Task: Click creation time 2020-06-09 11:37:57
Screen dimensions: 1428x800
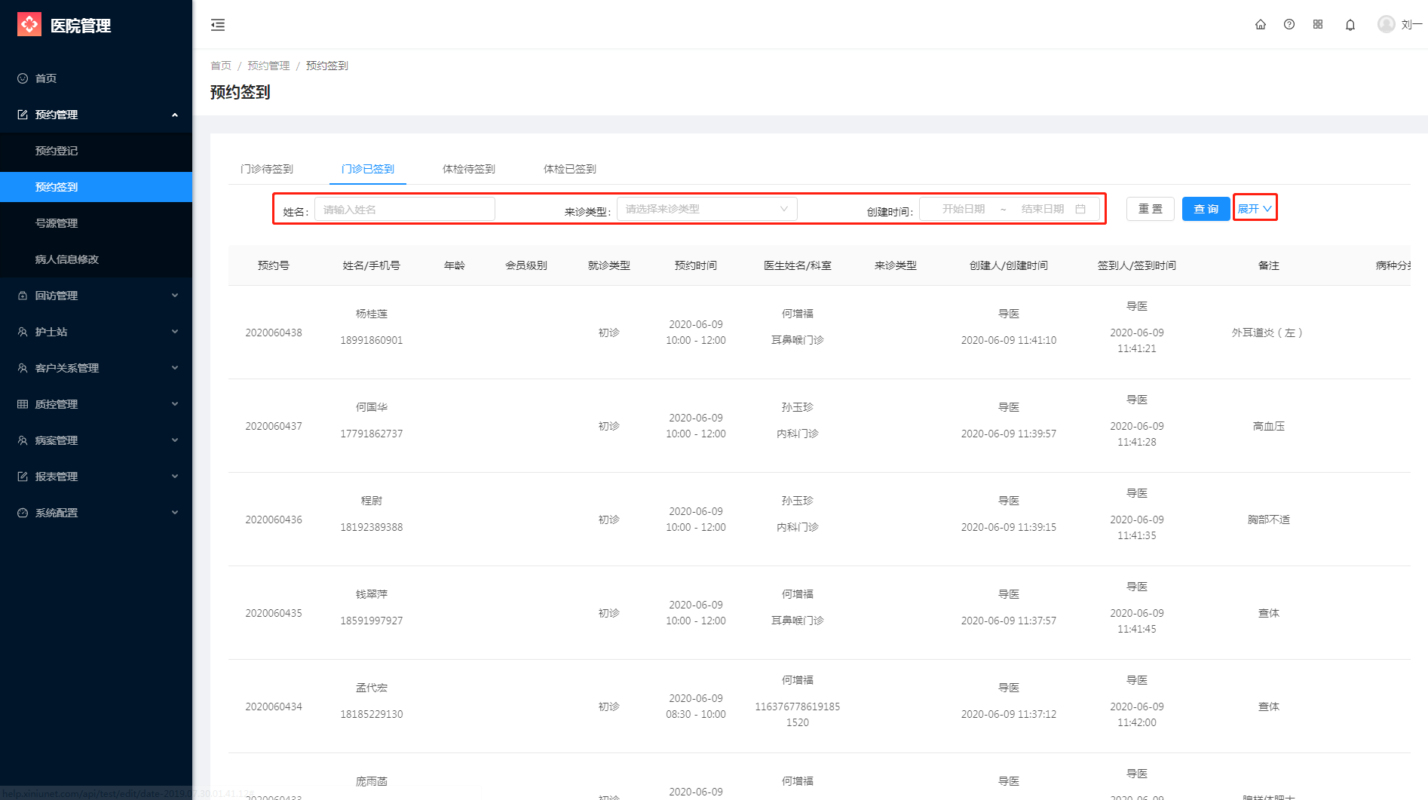Action: (1009, 621)
